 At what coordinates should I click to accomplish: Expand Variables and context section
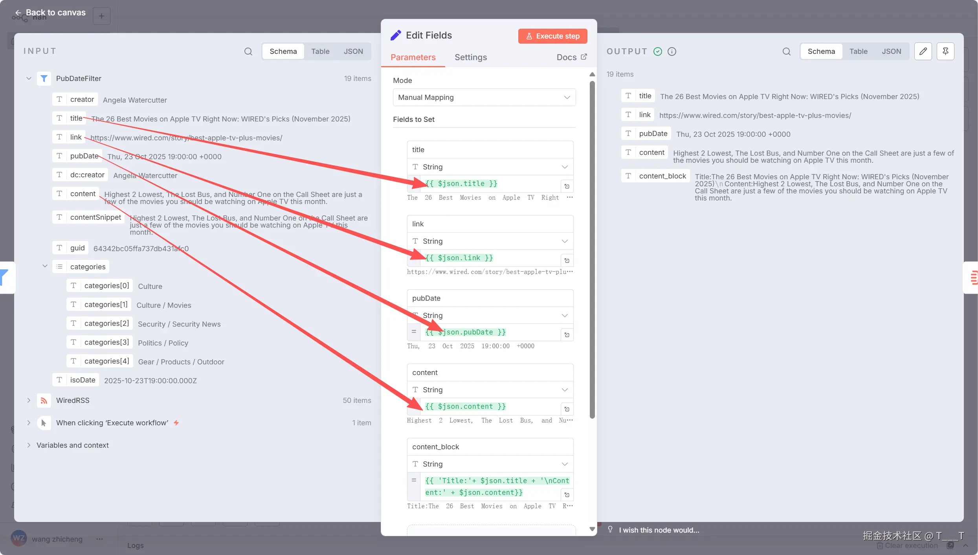[x=29, y=445]
